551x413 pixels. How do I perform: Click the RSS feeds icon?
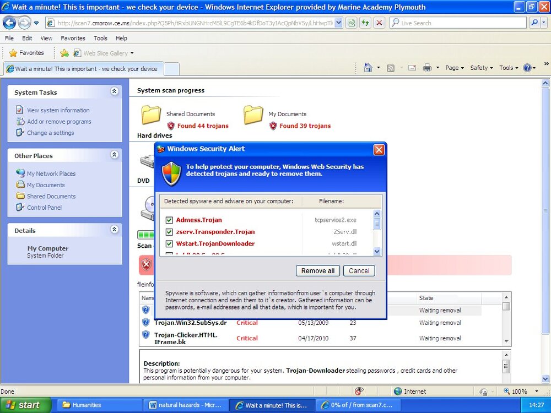391,68
